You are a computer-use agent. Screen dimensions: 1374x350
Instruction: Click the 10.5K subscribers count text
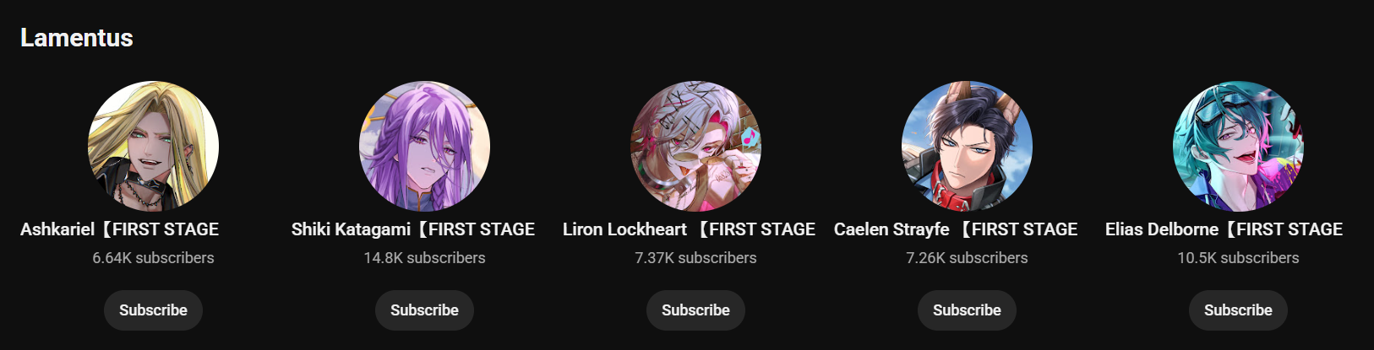[x=1238, y=258]
